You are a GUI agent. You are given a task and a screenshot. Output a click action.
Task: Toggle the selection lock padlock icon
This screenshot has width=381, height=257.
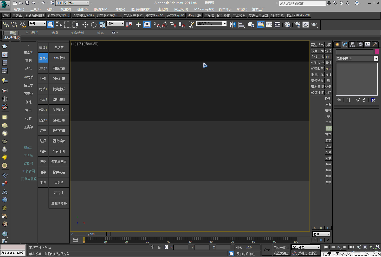(x=159, y=247)
